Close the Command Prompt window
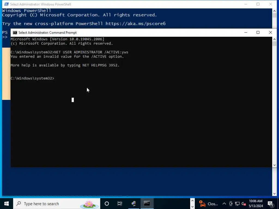Image resolution: width=279 pixels, height=209 pixels. click(x=271, y=33)
